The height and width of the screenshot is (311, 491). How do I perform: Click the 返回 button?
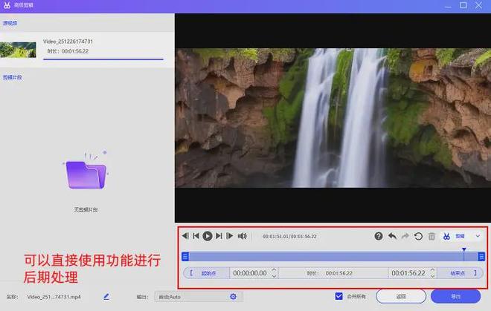[x=401, y=296]
